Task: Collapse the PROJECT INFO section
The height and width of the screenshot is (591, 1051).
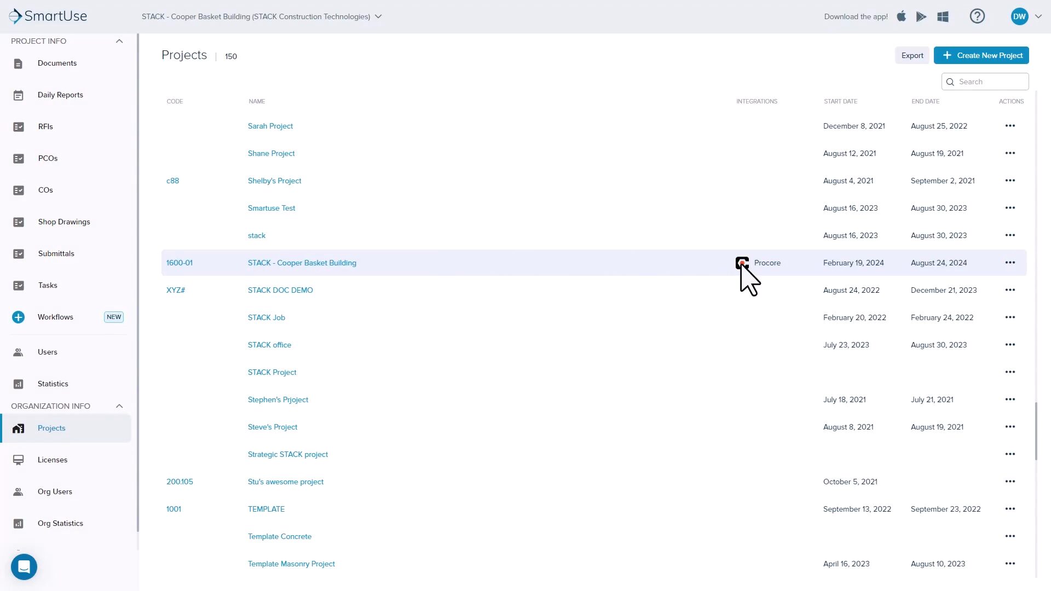Action: (119, 41)
